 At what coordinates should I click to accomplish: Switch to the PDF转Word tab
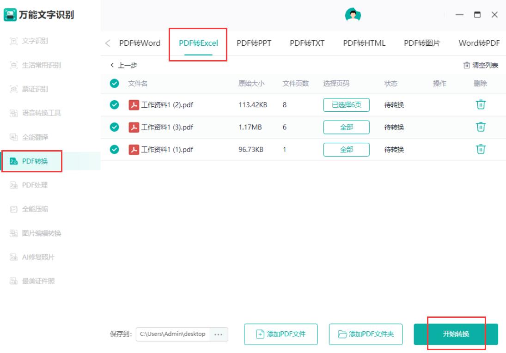pyautogui.click(x=140, y=43)
